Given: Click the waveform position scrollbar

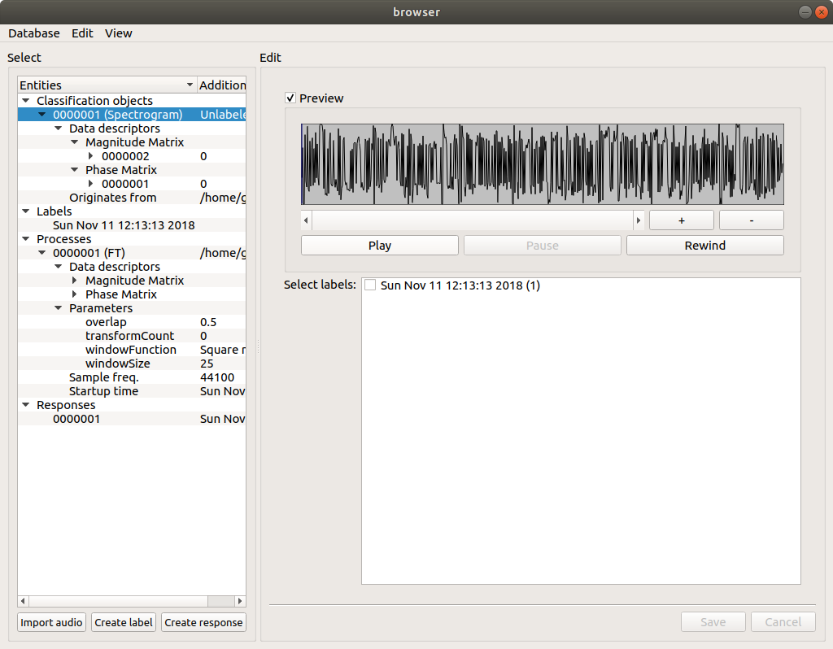Looking at the screenshot, I should click(472, 220).
